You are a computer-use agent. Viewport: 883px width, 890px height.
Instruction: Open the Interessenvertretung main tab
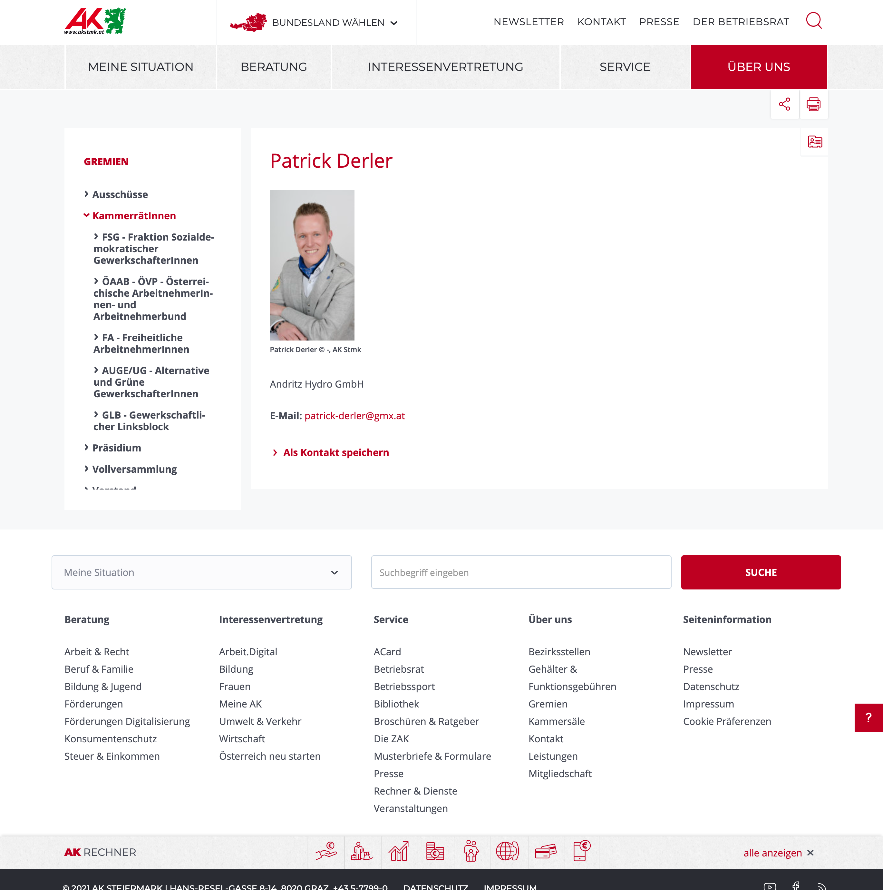[445, 67]
